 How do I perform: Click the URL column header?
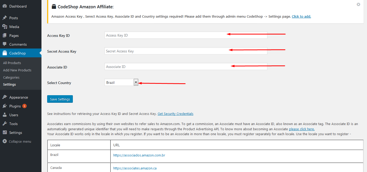[237, 145]
